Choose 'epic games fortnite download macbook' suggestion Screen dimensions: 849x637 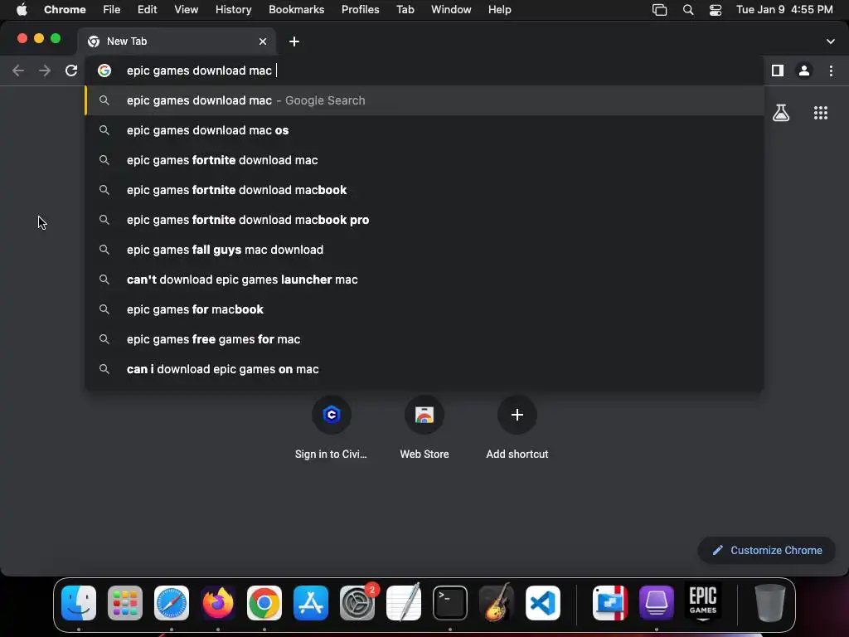tap(424, 190)
